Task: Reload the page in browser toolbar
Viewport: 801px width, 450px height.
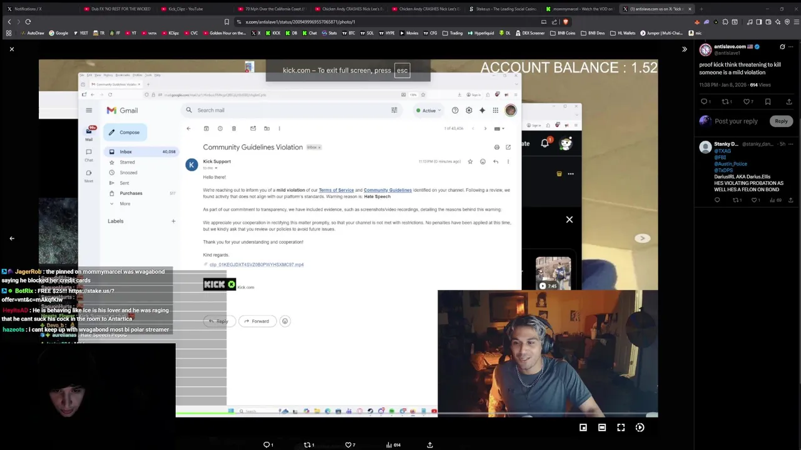Action: (x=28, y=22)
